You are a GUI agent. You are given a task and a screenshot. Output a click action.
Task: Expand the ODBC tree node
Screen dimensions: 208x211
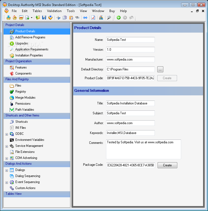click(x=7, y=134)
